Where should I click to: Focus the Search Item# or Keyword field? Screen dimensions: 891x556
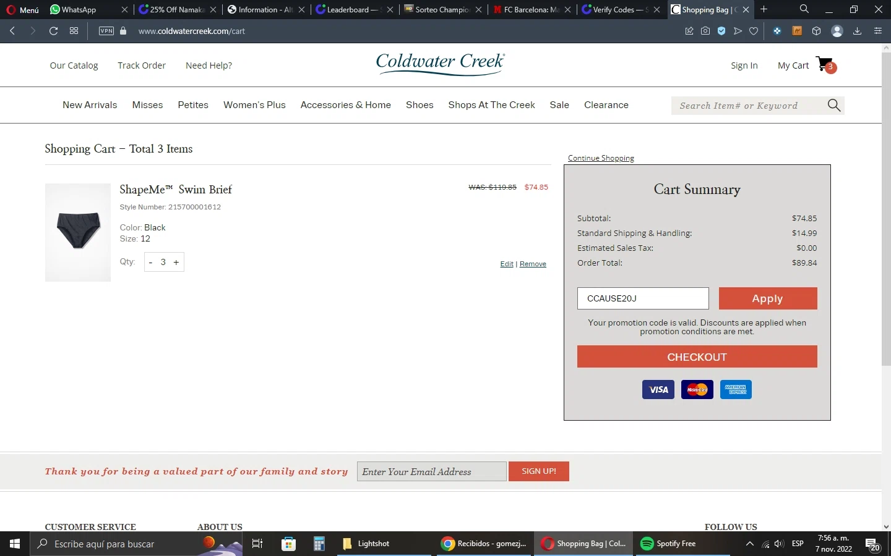749,106
